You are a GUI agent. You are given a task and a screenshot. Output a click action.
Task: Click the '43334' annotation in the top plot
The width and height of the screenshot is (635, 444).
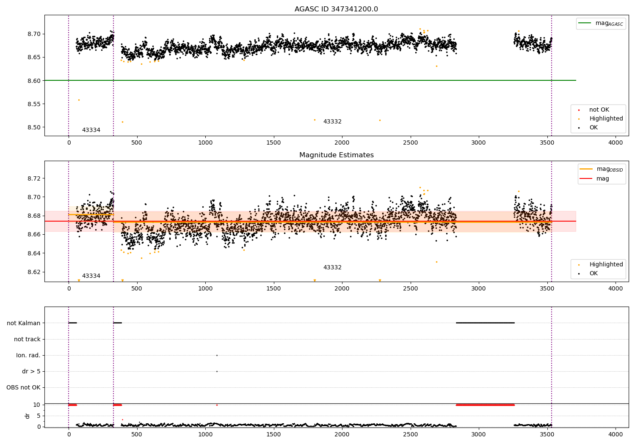tap(91, 130)
